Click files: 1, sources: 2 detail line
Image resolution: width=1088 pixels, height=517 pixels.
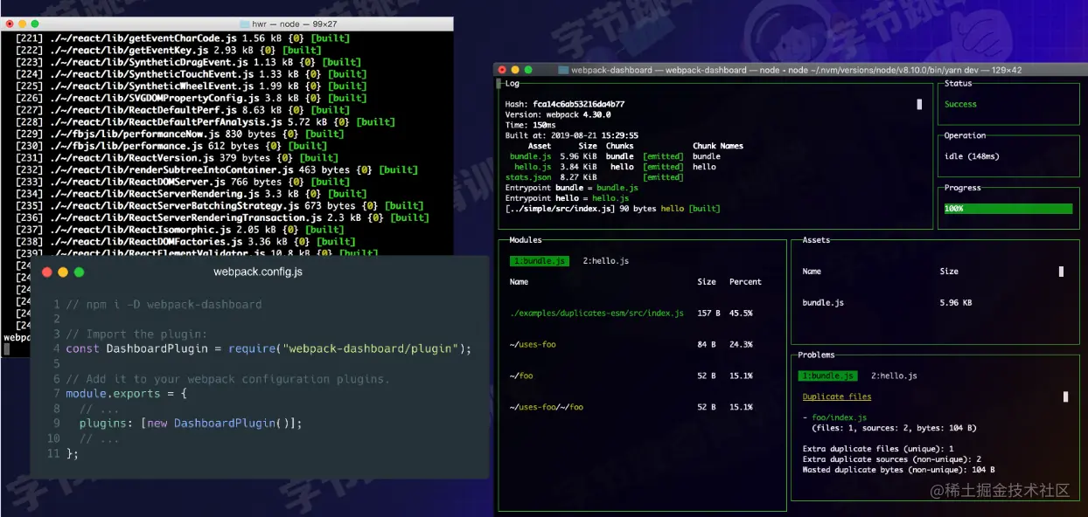pos(894,428)
